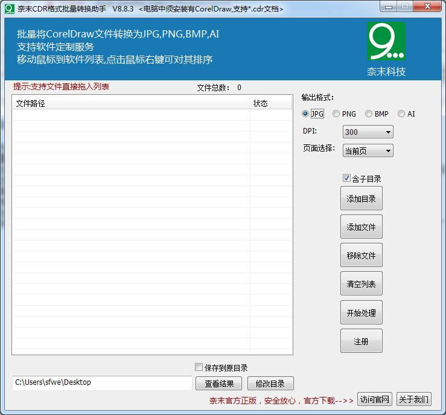Visit the website via 访问官网 button

(375, 399)
